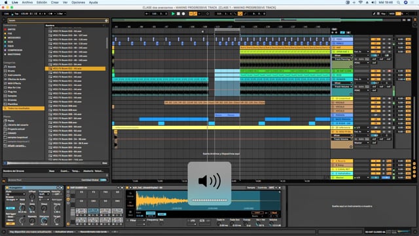Click the Arpeggiator Rate knob
The width and height of the screenshot is (419, 236).
point(22,208)
